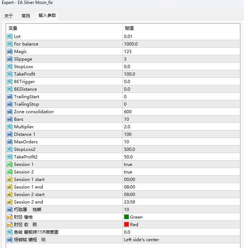Click the Session 1 end string icon

tap(9, 187)
